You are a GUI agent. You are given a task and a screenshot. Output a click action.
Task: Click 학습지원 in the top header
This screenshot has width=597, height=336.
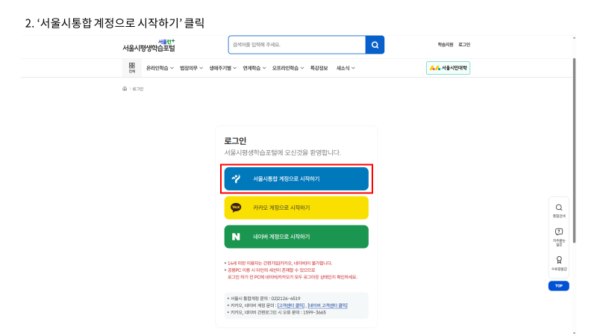point(445,45)
